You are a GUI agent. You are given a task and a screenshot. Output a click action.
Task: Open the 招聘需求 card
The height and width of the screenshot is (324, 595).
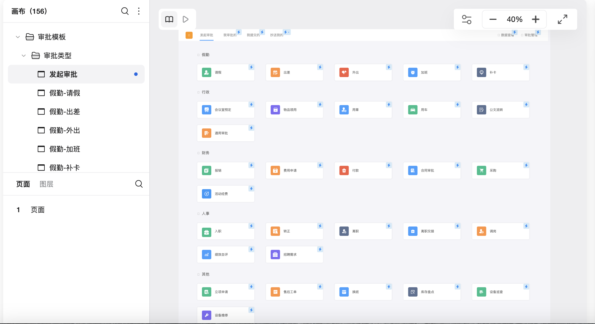(x=294, y=255)
